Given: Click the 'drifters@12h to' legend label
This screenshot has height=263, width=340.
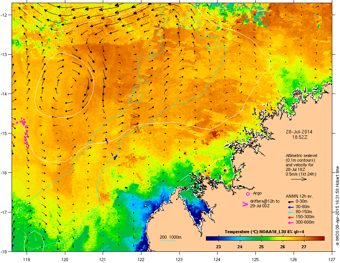Looking at the screenshot, I should click(265, 201).
